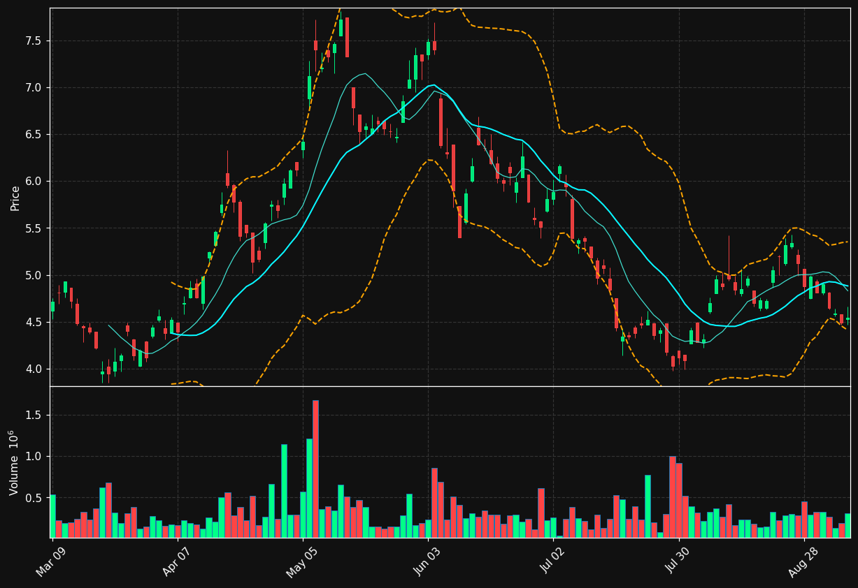Click the Volume axis title

(x=14, y=462)
